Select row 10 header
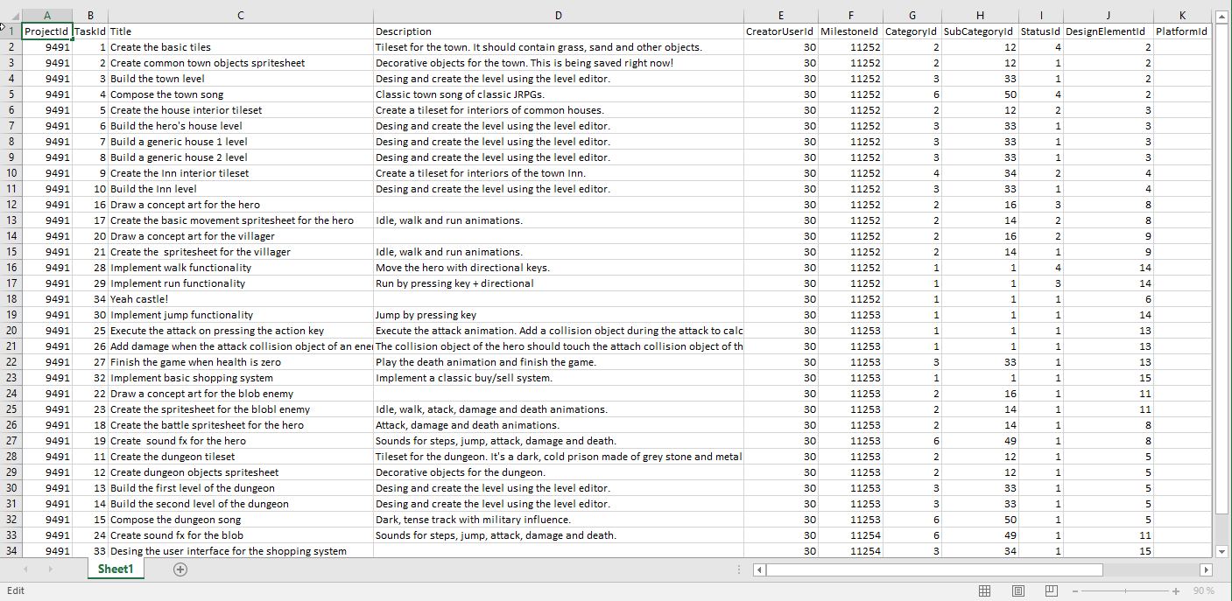 (11, 173)
